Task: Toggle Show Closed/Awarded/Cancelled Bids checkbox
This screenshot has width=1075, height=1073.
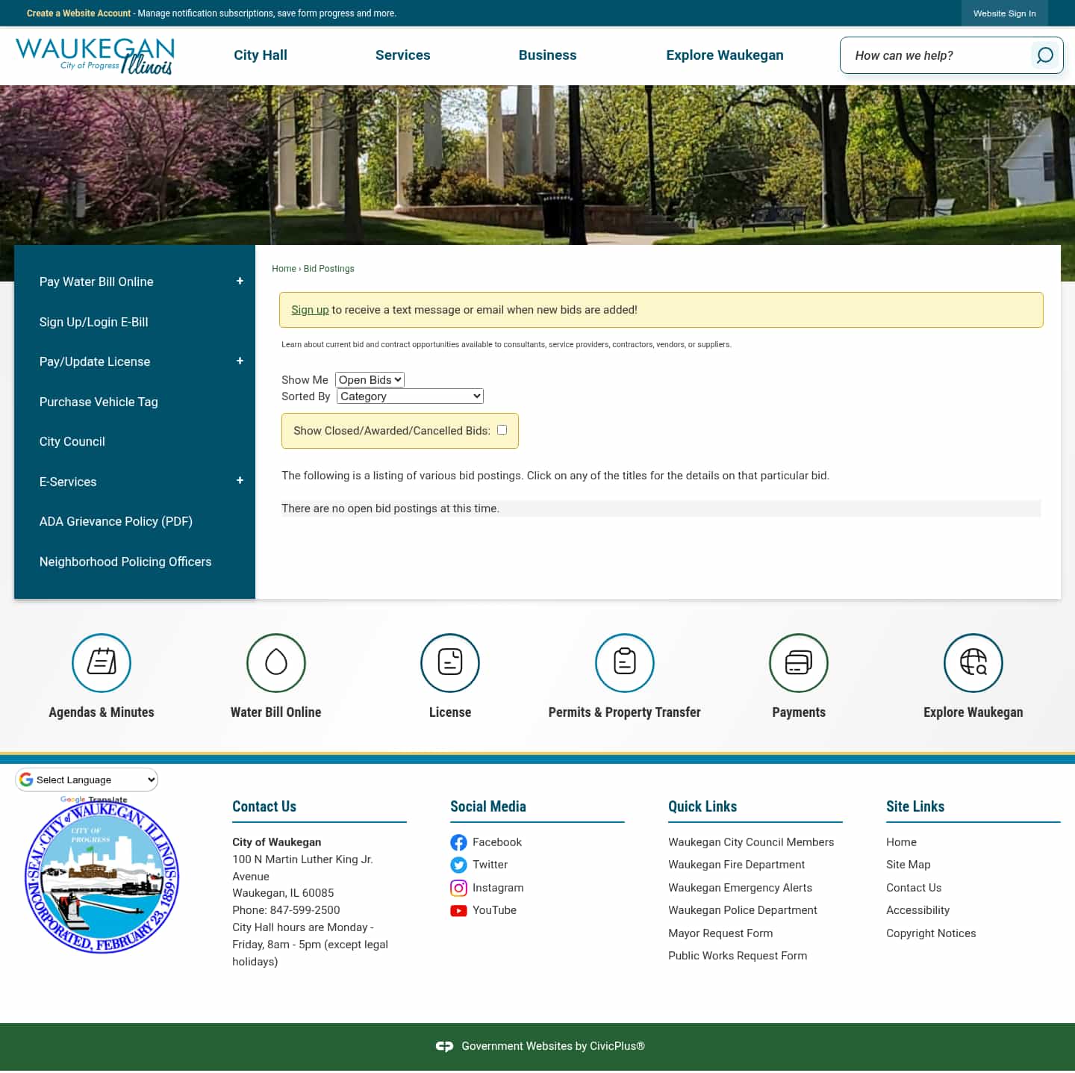Action: click(502, 429)
